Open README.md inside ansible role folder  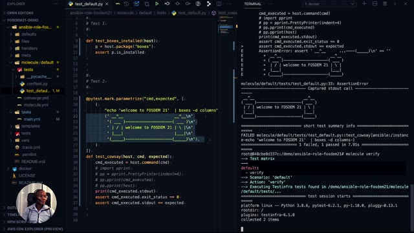[33, 161]
